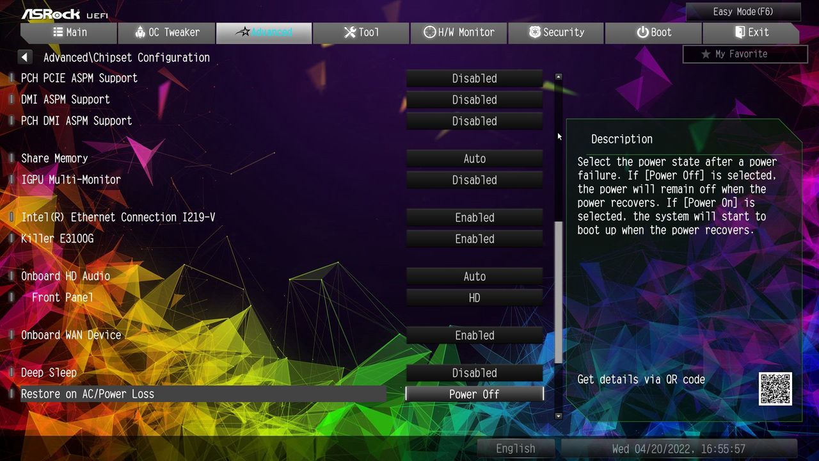Change the English language setting
This screenshot has height=461, width=819.
click(x=516, y=448)
